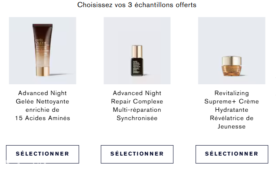The image size is (276, 171).
Task: Click the gold cap of the serum bottle
Action: pos(137,51)
